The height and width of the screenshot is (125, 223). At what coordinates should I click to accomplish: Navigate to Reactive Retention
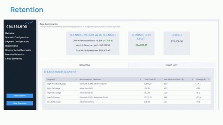point(15,55)
